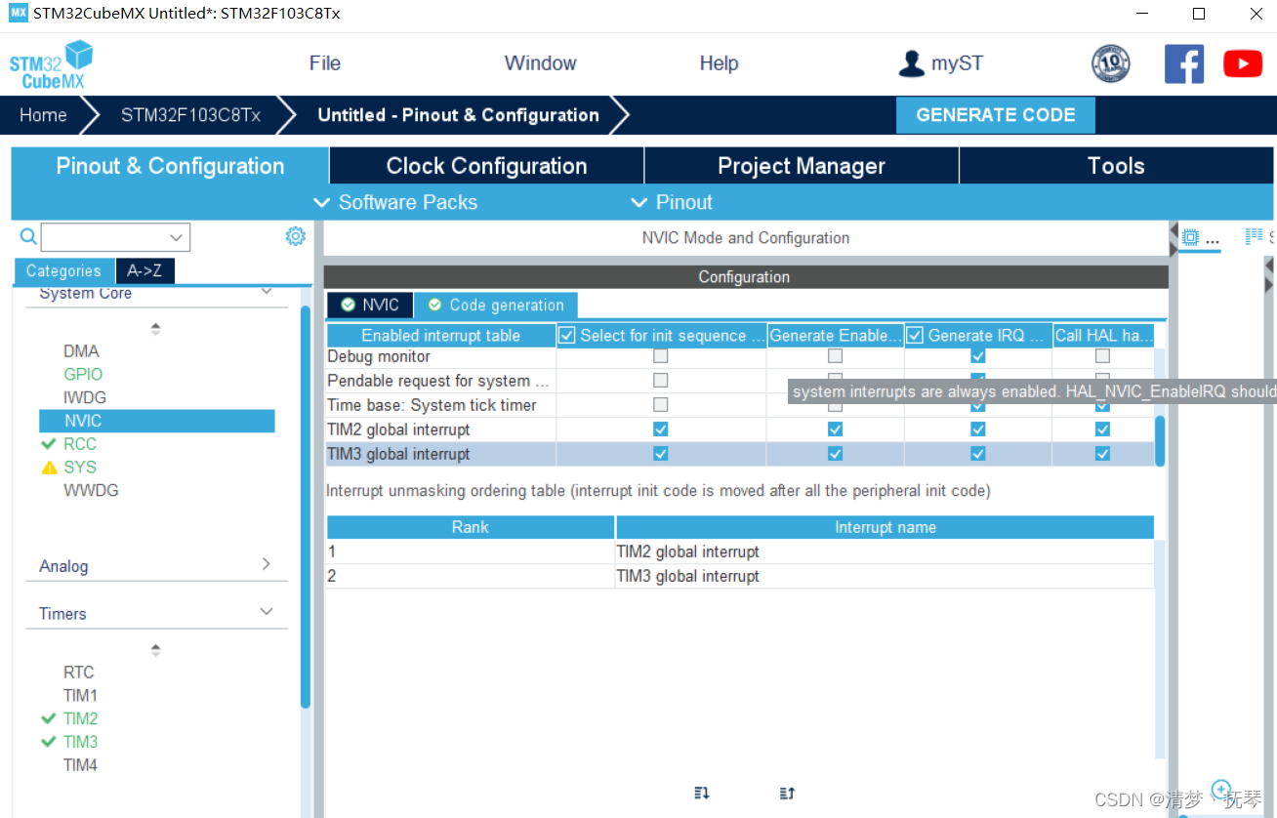The image size is (1277, 818).
Task: Open the Help menu
Action: 719,63
